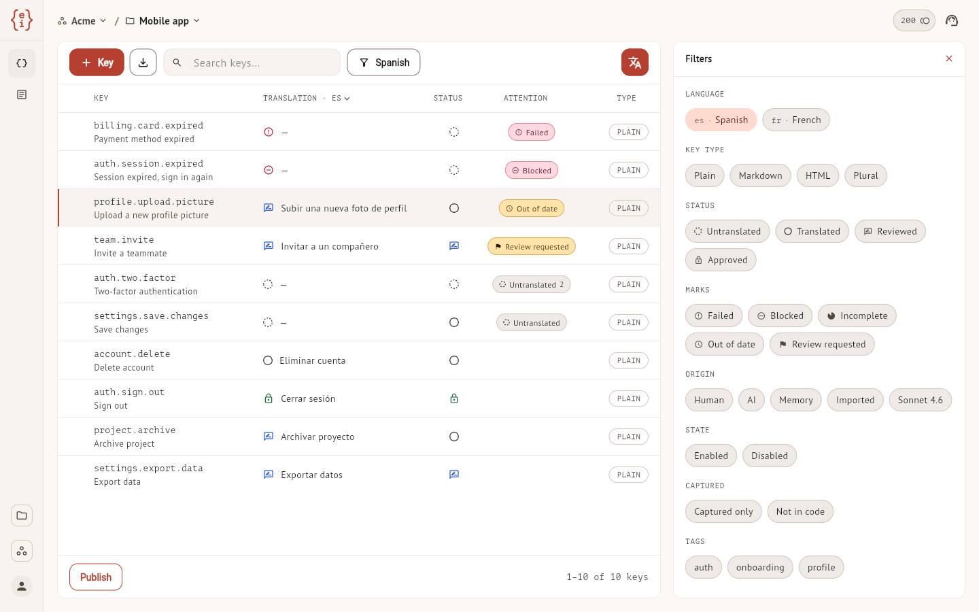The height and width of the screenshot is (612, 979).
Task: Click the reviewed status icon for settings.export.data
Action: [x=454, y=475]
